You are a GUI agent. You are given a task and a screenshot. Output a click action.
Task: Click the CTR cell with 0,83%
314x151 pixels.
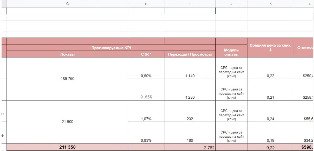tap(146, 133)
